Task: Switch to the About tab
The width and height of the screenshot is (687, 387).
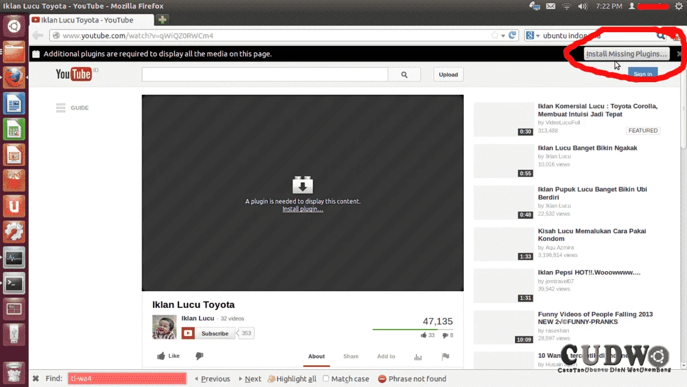Action: coord(317,357)
